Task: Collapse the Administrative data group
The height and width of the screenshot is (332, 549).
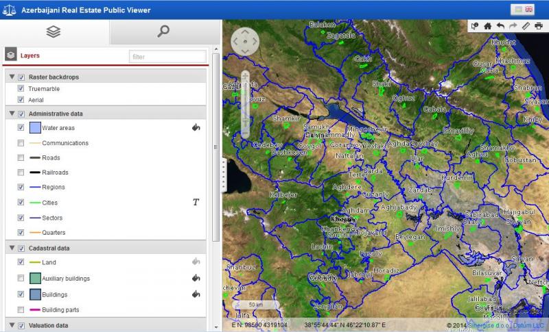Action: tap(12, 114)
